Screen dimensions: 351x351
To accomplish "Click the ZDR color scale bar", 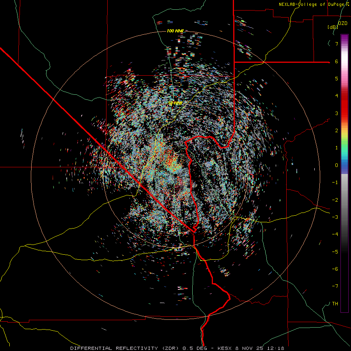I will pos(344,174).
